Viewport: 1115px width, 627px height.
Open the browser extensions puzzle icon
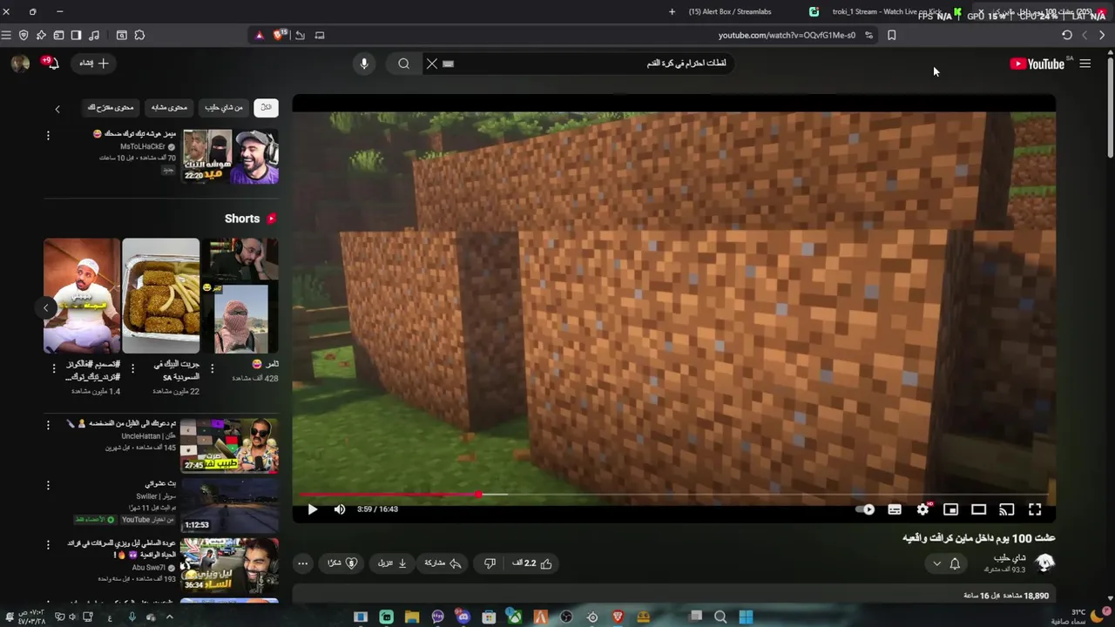[139, 35]
